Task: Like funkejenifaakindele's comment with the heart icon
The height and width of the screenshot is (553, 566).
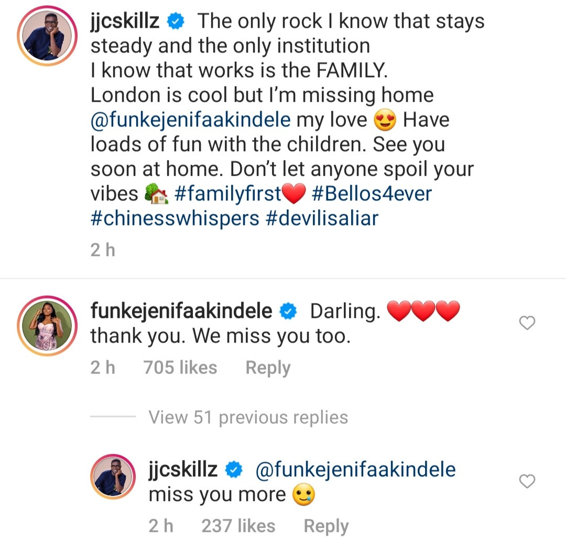Action: tap(527, 323)
